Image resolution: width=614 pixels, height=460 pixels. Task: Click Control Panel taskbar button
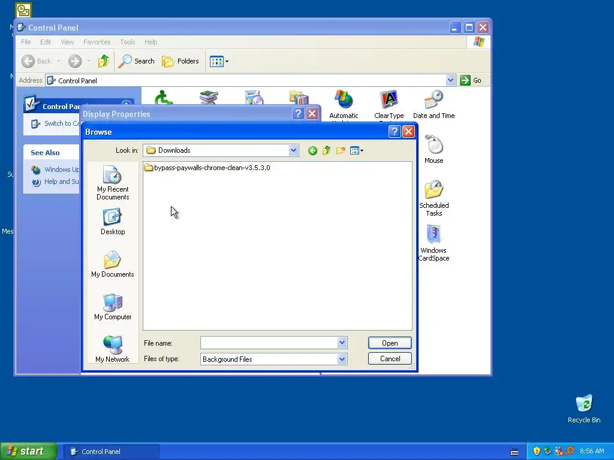click(x=111, y=452)
